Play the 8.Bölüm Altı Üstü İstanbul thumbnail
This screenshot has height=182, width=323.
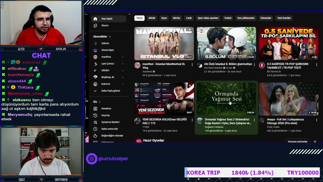[x=226, y=43]
